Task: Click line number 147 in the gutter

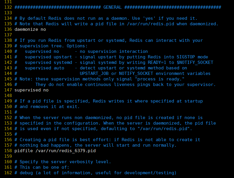Action: 8,90
